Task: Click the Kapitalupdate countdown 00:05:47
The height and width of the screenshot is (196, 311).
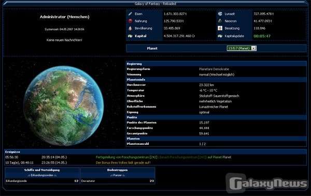Action: 262,36
